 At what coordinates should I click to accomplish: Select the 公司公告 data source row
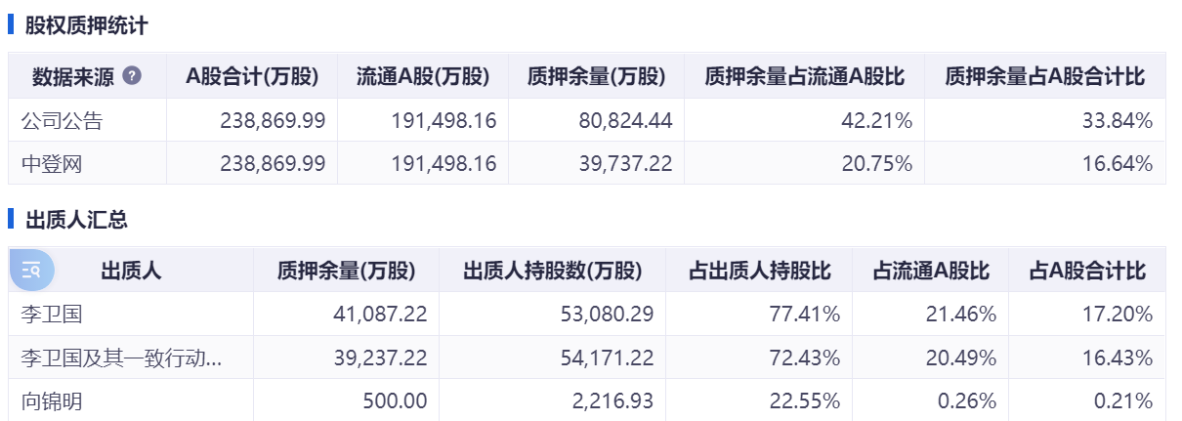pyautogui.click(x=587, y=121)
